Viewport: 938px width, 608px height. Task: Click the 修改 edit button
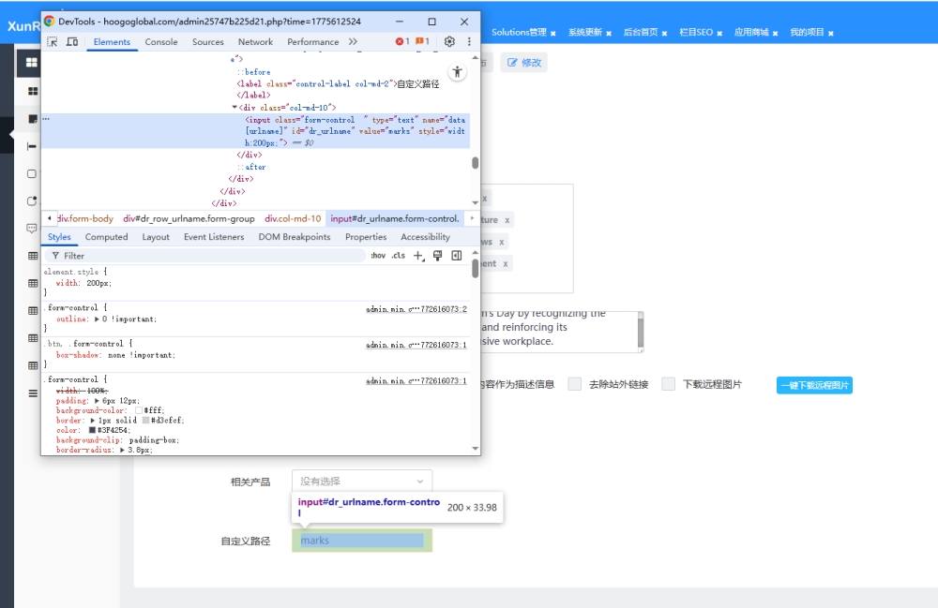point(522,63)
